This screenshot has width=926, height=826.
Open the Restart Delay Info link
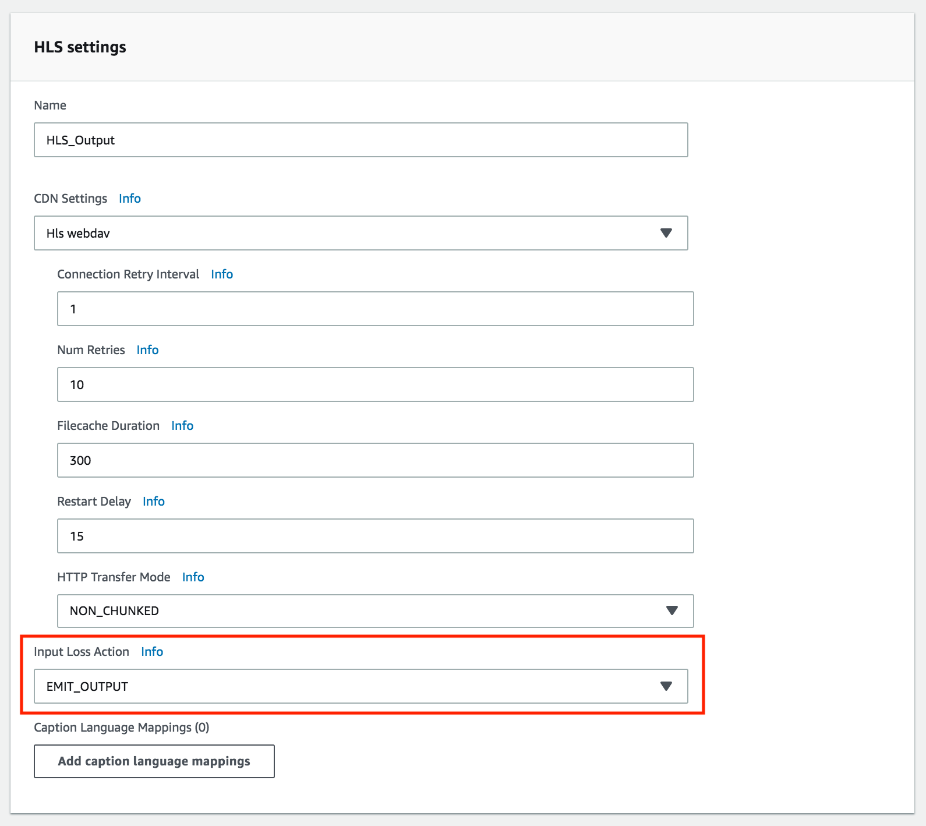tap(154, 502)
